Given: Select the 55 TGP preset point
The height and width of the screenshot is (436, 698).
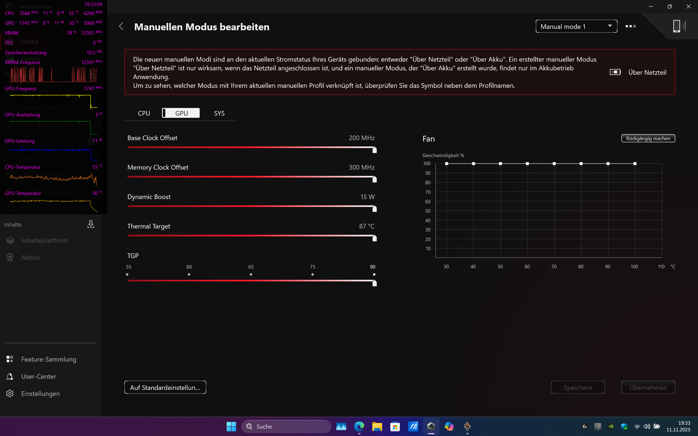Looking at the screenshot, I should coord(127,275).
